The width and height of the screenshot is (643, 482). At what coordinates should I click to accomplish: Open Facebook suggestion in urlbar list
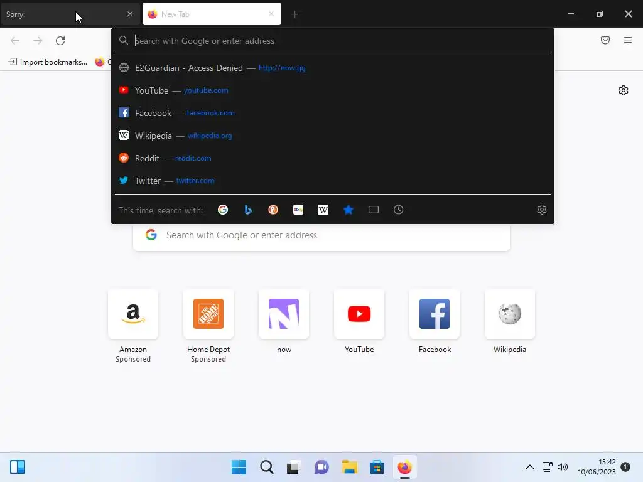point(333,113)
